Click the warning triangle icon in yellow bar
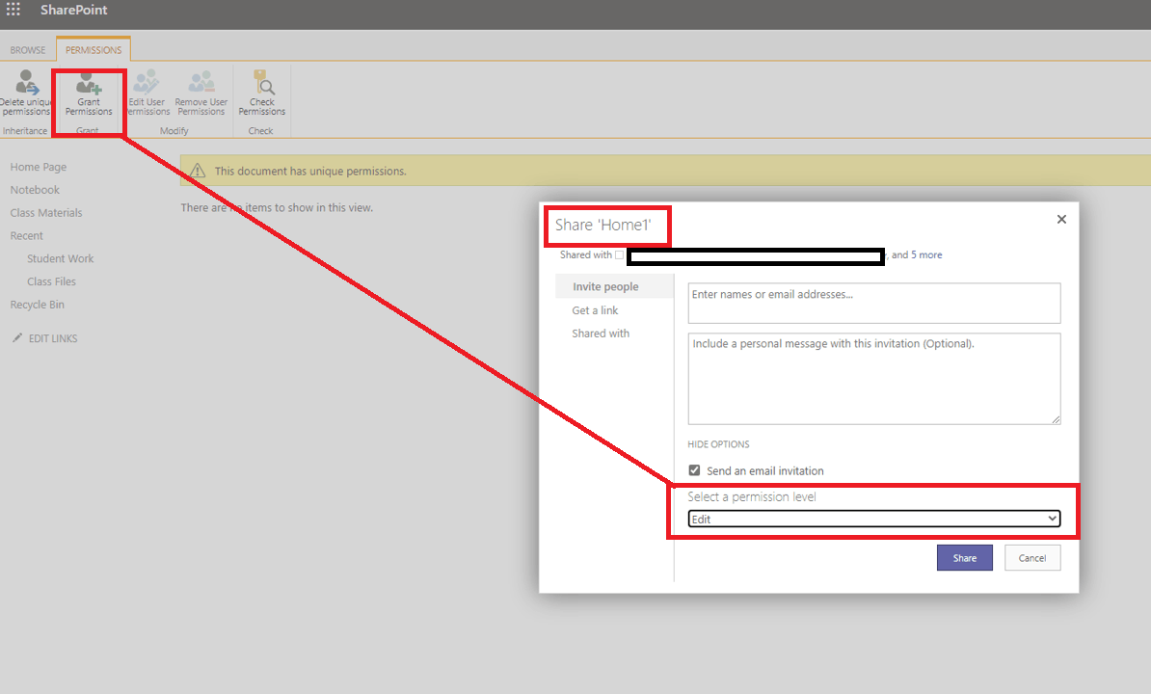 pyautogui.click(x=198, y=171)
